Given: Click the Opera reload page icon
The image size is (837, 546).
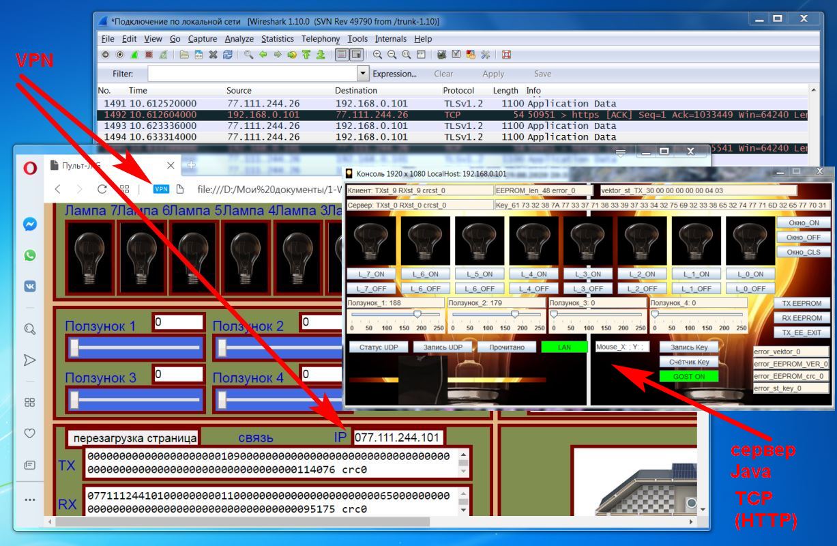Looking at the screenshot, I should click(102, 188).
